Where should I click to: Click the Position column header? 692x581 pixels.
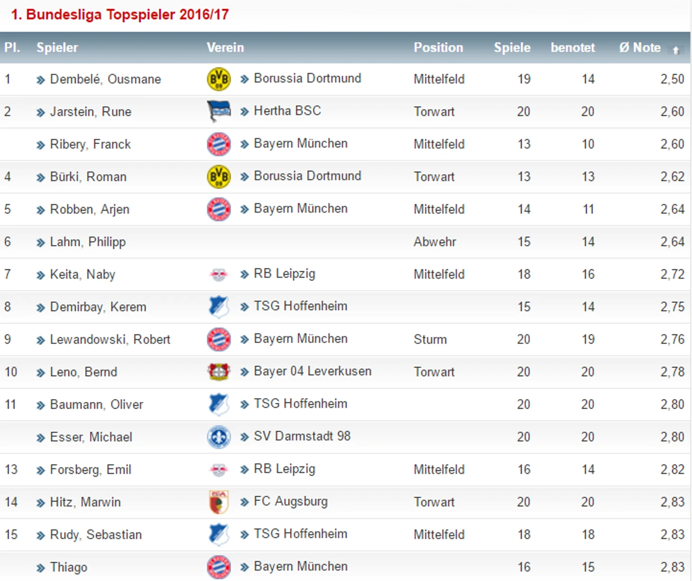tap(438, 47)
